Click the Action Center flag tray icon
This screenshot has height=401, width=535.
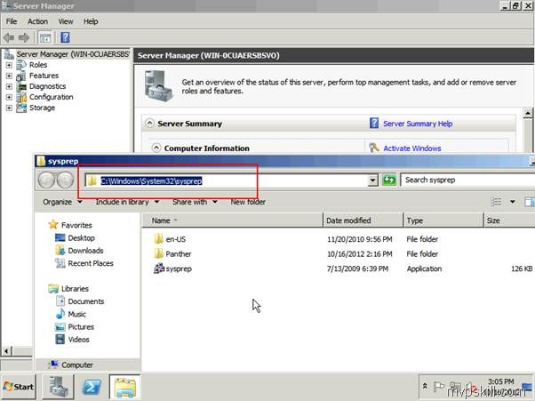tap(438, 386)
